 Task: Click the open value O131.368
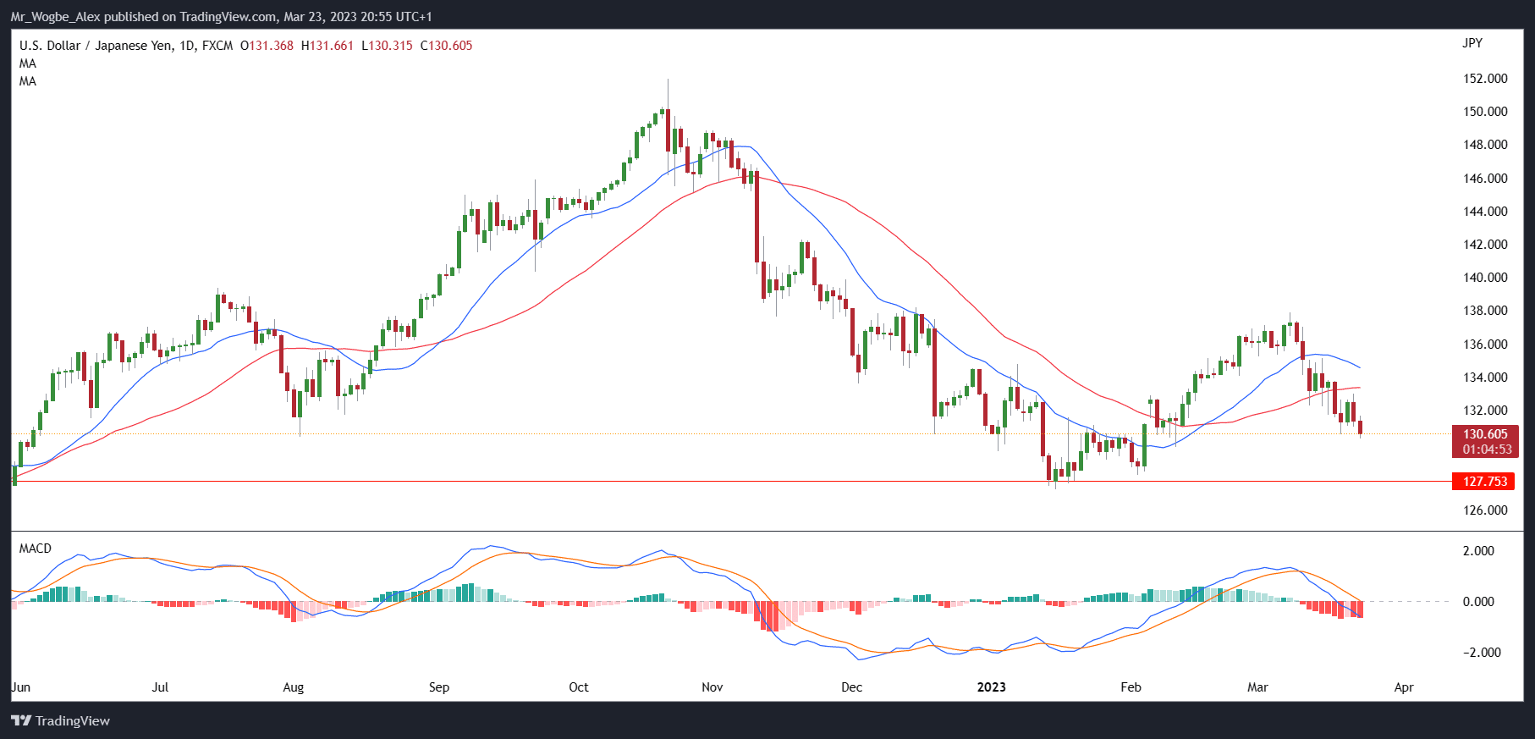[x=267, y=46]
